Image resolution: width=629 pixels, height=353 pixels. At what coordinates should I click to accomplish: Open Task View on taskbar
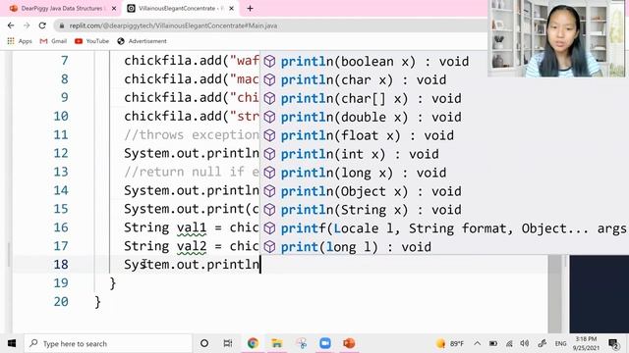[228, 343]
